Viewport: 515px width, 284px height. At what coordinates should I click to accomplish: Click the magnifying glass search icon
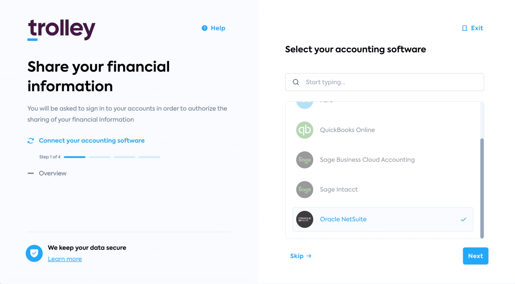click(296, 82)
